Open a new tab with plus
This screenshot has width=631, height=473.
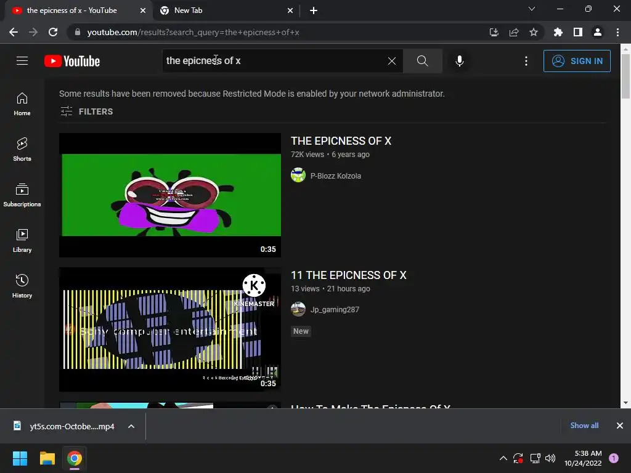[x=314, y=10]
